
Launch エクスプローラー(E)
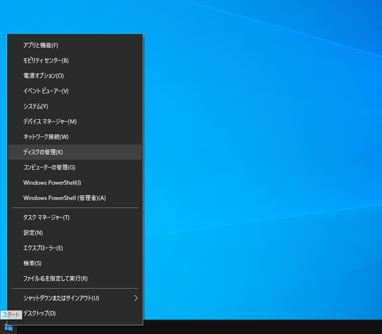tap(75, 248)
